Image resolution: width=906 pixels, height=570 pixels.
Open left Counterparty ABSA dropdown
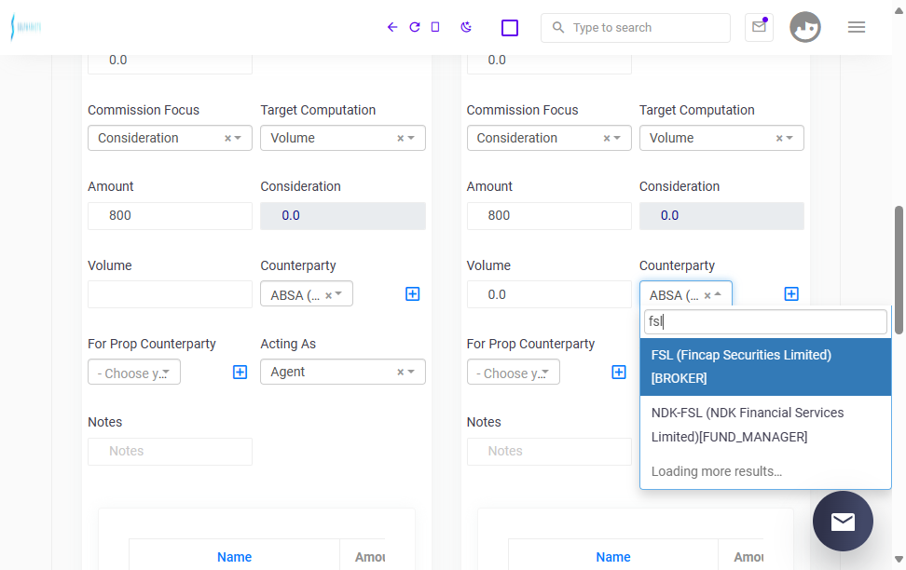pos(307,294)
